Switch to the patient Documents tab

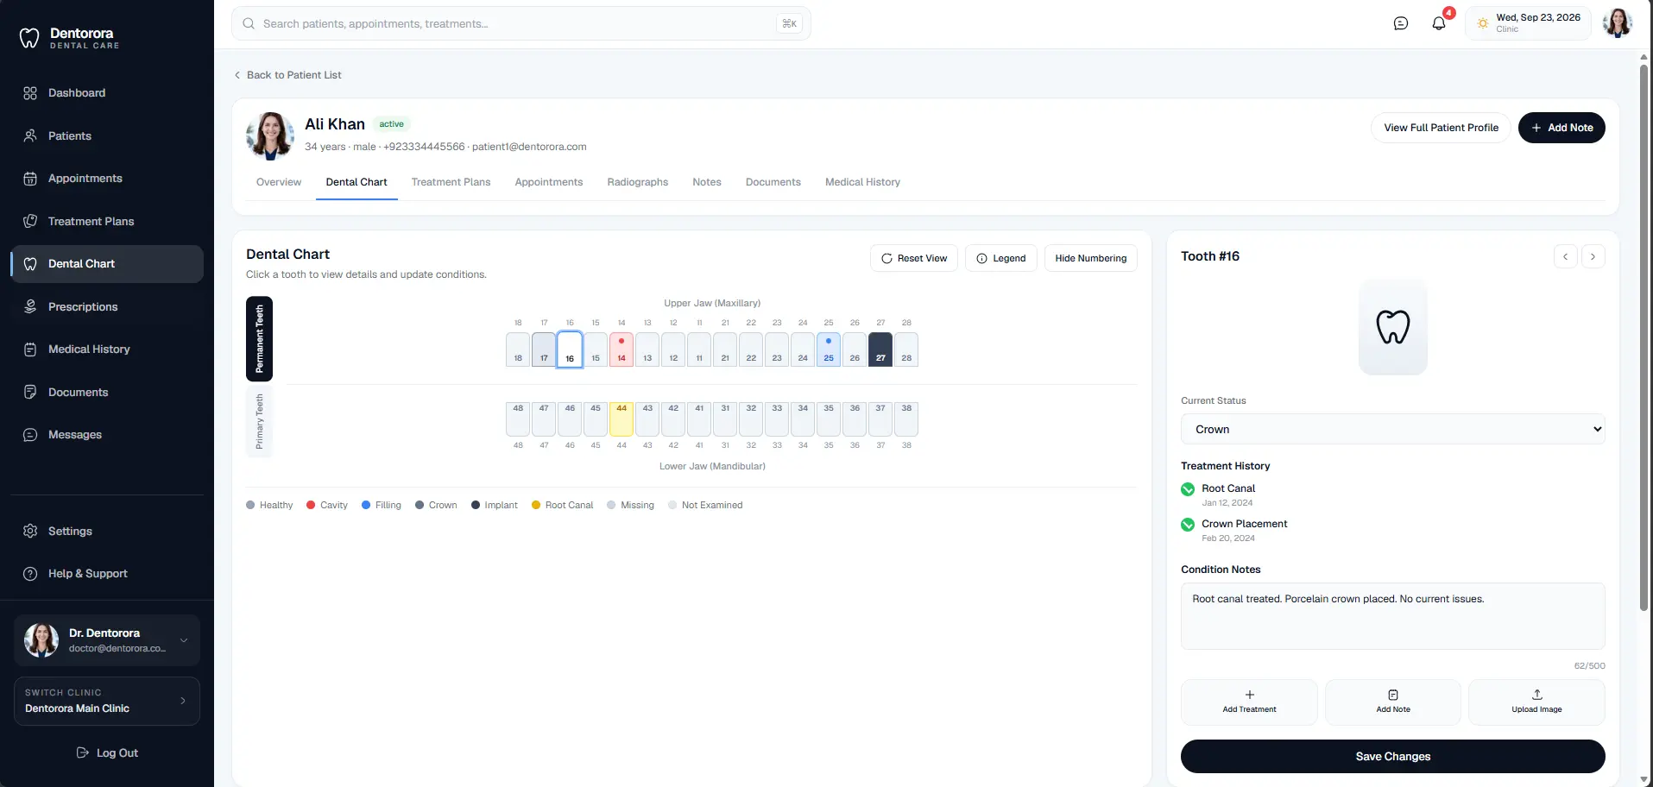tap(773, 182)
